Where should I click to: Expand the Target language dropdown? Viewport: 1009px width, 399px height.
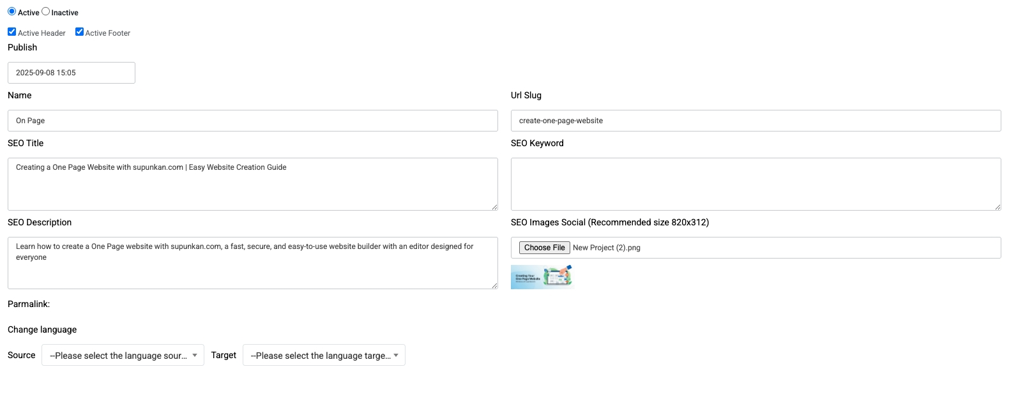point(324,356)
